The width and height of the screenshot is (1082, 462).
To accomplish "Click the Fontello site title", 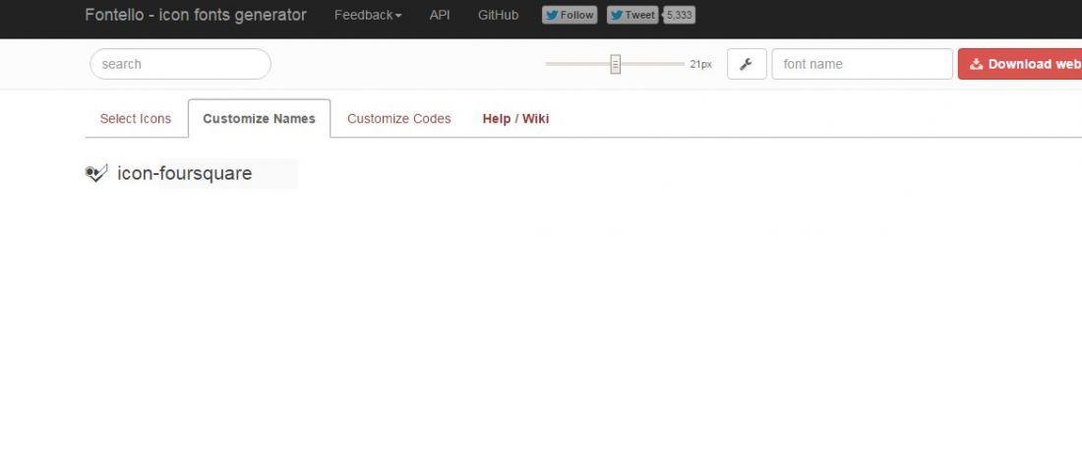I will point(196,15).
